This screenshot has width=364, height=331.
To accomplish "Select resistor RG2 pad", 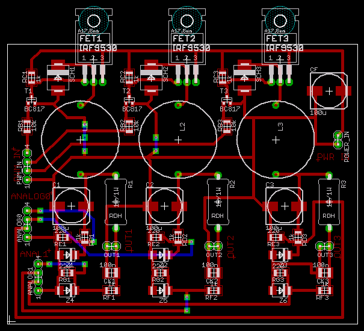I will 160,273.
